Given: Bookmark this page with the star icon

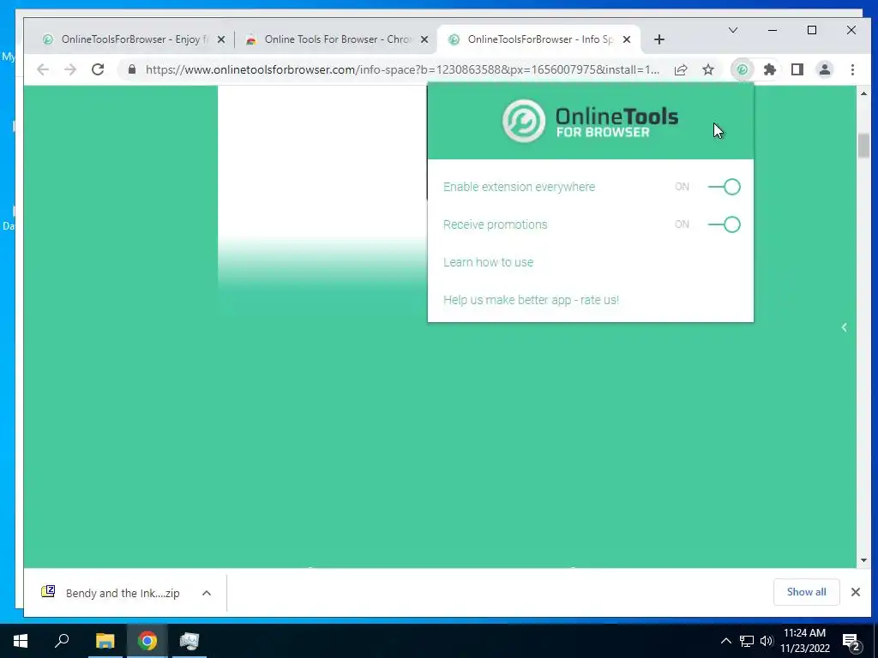Looking at the screenshot, I should (708, 70).
